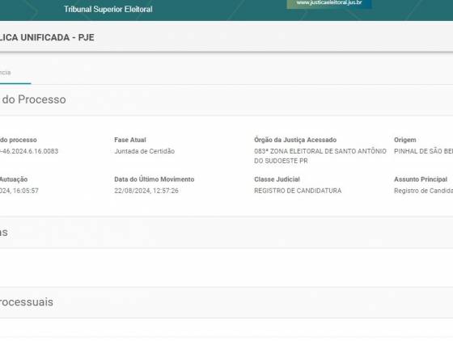
Task: Open the www.justicaeleitoral.jus.br banner link
Action: pyautogui.click(x=329, y=3)
